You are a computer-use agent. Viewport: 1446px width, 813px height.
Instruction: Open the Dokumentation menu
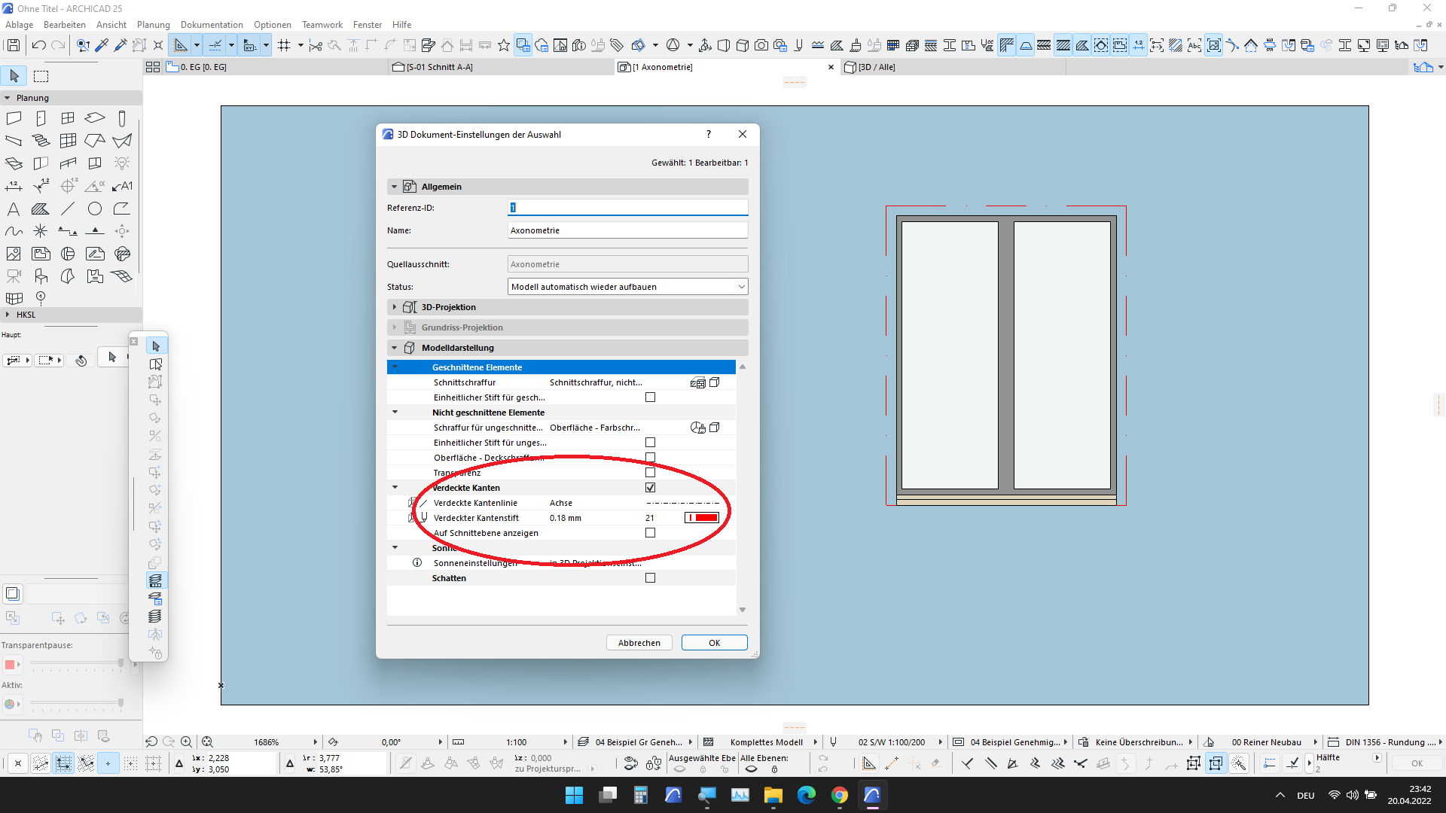click(212, 25)
